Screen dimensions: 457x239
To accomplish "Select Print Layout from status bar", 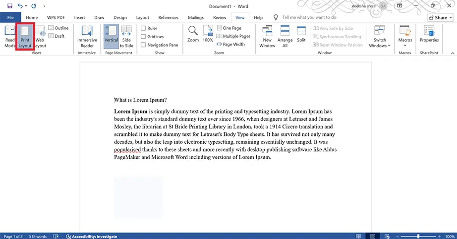I will point(372,237).
